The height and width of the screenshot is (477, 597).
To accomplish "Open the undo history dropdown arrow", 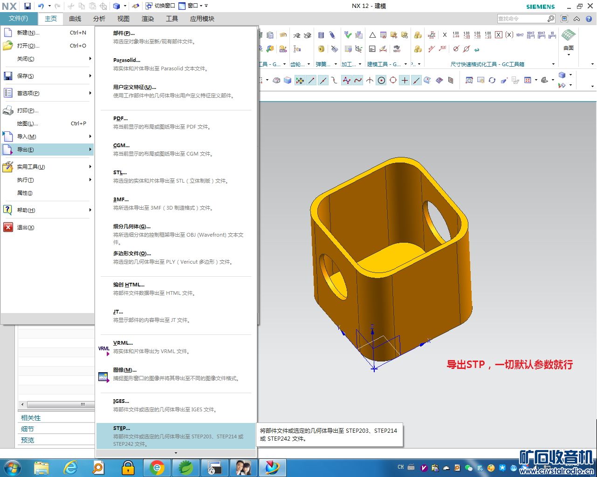I will [x=49, y=6].
